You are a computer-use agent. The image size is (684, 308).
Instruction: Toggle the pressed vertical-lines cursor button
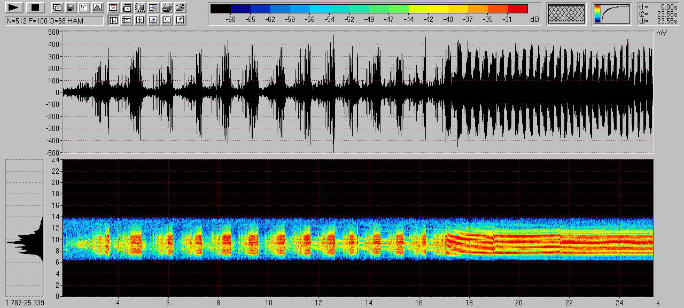tap(113, 20)
